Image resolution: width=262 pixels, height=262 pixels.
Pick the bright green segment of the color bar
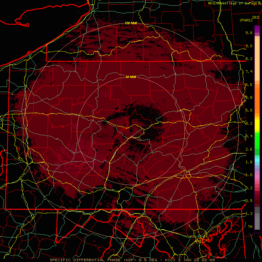click(257, 140)
